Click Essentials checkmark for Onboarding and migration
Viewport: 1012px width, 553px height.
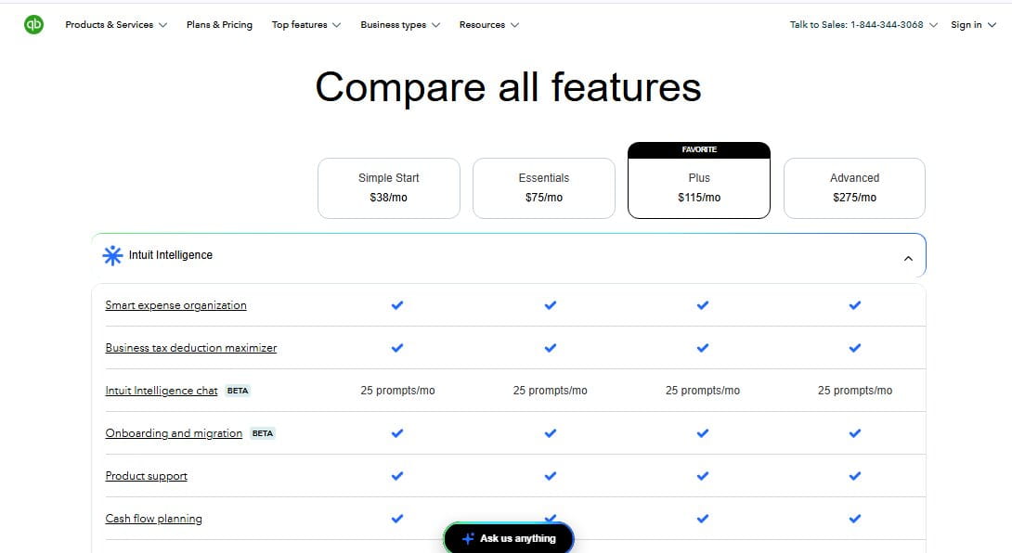tap(550, 433)
